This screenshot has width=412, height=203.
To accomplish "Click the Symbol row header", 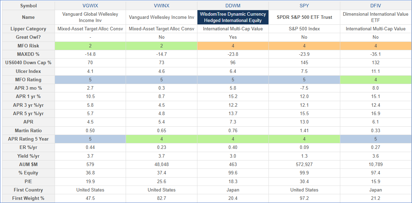I will pos(28,6).
